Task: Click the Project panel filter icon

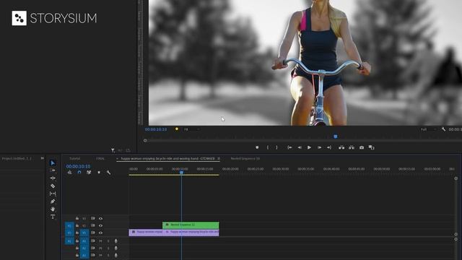Action: [x=113, y=150]
